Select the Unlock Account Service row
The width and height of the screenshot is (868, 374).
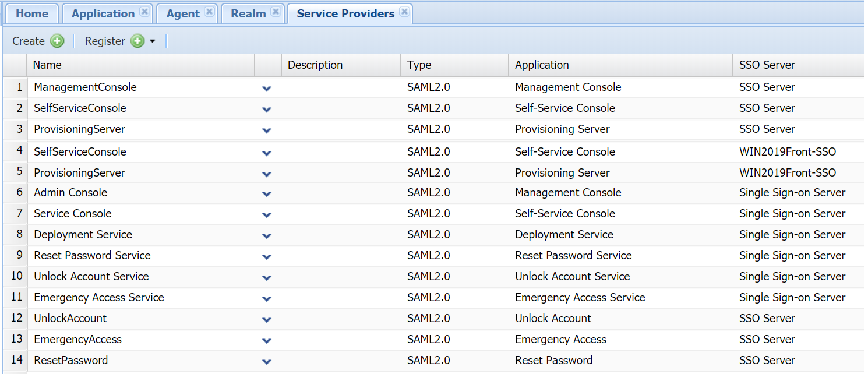(91, 276)
